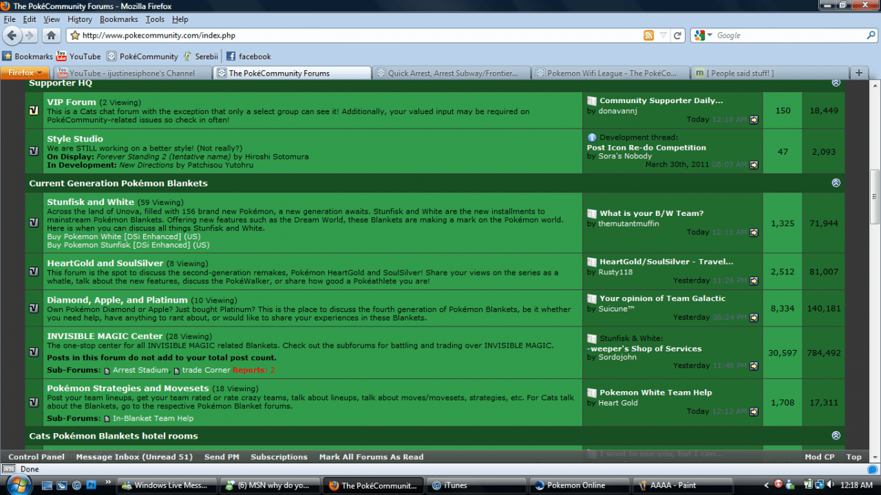881x495 pixels.
Task: Open the facebook bookmark in bookmarks toolbar
Action: pos(248,56)
